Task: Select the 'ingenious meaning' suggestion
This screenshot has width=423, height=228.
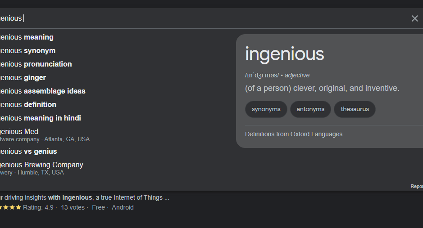Action: click(27, 37)
